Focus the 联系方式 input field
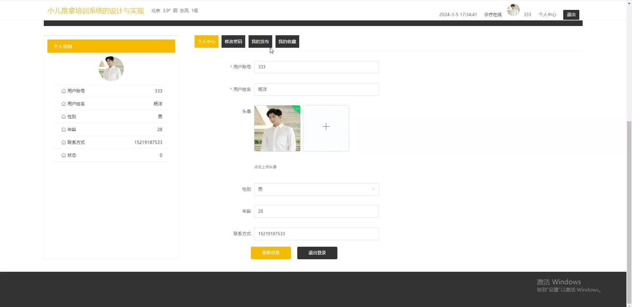Viewport: 632px width, 307px height. tap(316, 234)
